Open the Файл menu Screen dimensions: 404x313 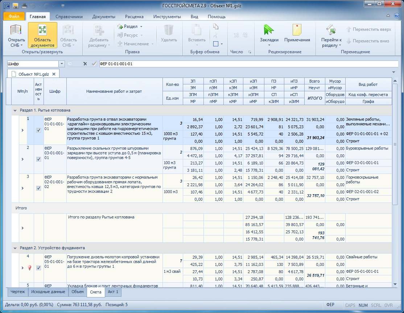pyautogui.click(x=14, y=16)
